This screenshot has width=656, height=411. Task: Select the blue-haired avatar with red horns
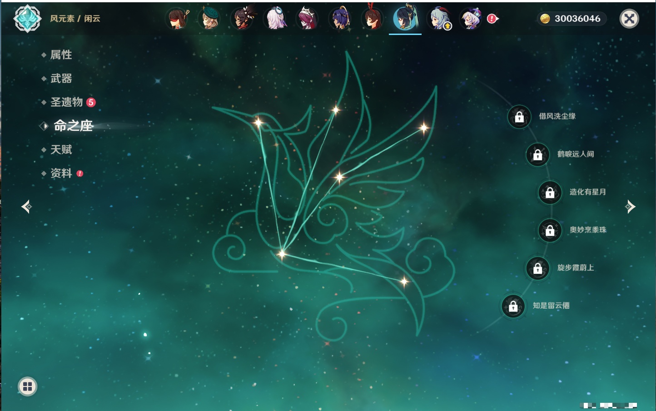point(438,19)
